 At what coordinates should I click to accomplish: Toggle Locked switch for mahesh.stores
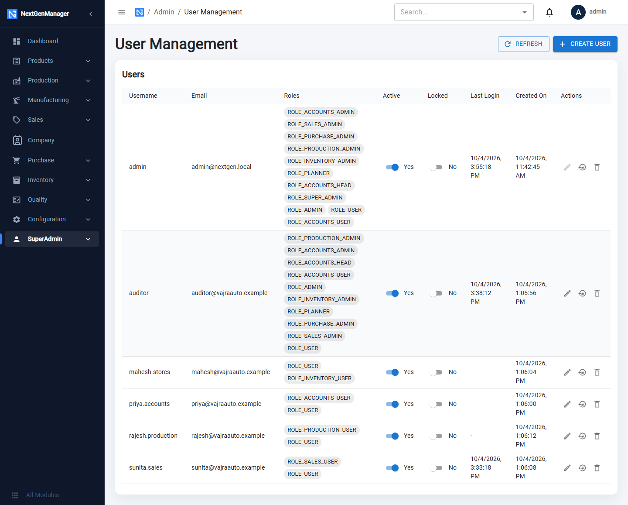click(x=436, y=372)
